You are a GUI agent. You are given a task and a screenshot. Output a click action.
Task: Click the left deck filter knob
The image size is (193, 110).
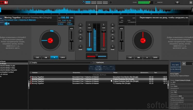[x=80, y=47]
